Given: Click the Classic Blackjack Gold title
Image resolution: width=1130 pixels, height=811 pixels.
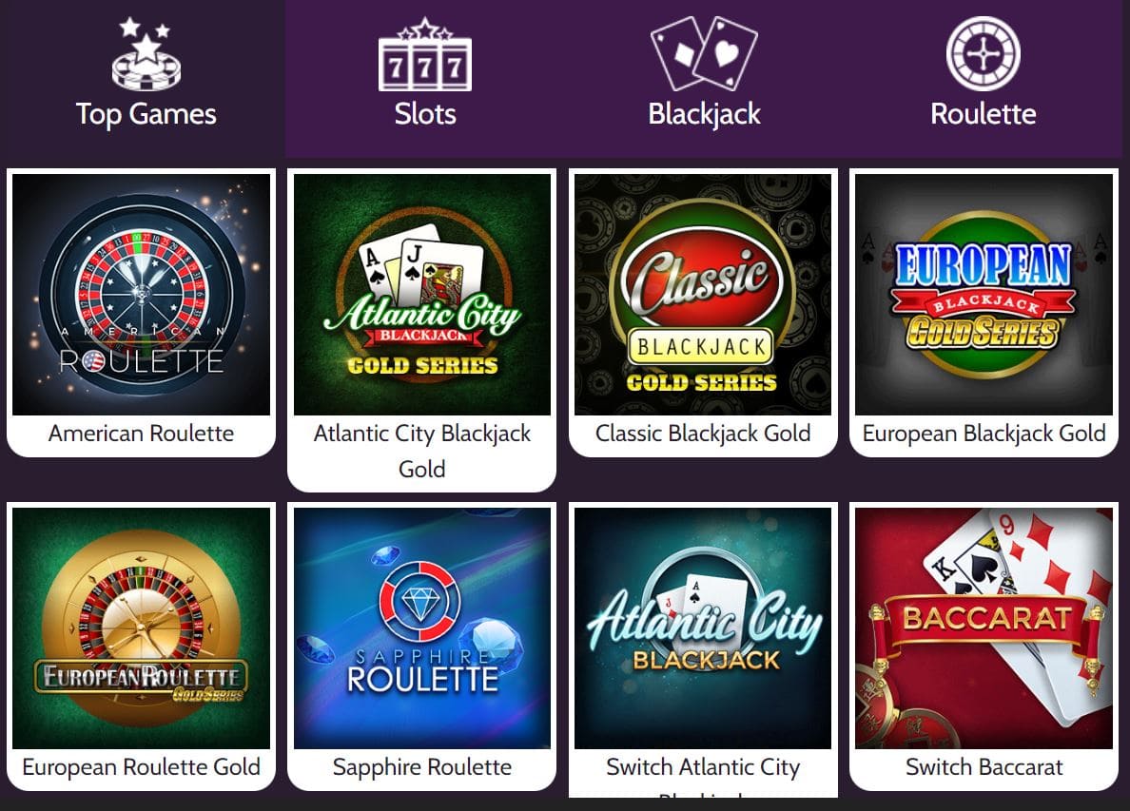Looking at the screenshot, I should click(x=703, y=434).
